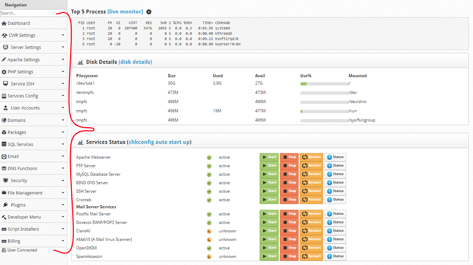The width and height of the screenshot is (473, 265).
Task: Expand the Apache Settings dropdown arrow
Action: (x=63, y=60)
